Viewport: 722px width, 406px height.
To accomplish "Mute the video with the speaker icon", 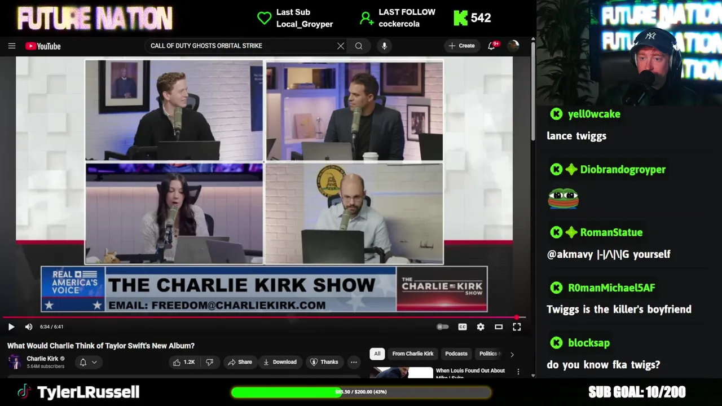I will coord(29,326).
